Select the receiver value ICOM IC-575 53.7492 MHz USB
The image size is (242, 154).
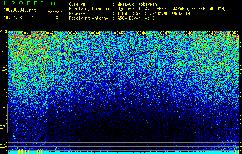[154, 13]
